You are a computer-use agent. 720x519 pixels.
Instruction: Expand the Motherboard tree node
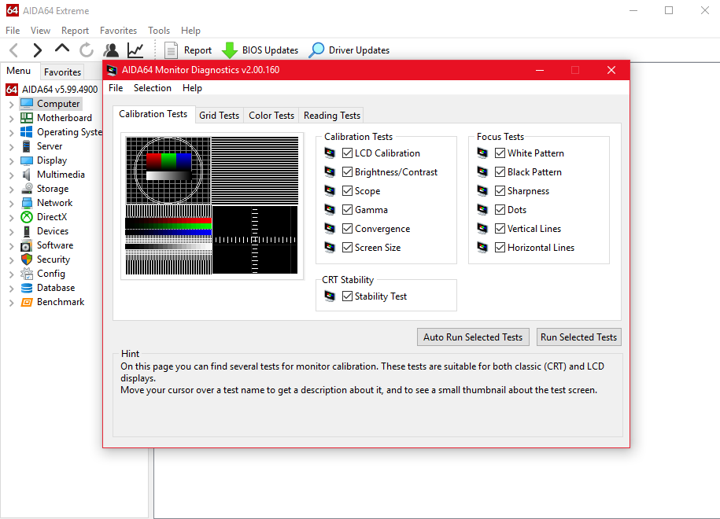pyautogui.click(x=12, y=119)
